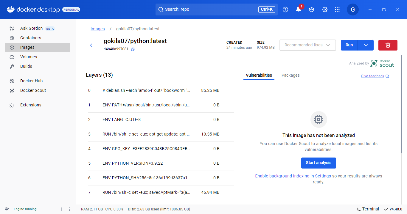Open the Builds section

pyautogui.click(x=38, y=66)
